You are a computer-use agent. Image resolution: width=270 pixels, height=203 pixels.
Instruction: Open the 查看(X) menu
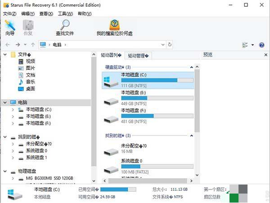point(46,14)
